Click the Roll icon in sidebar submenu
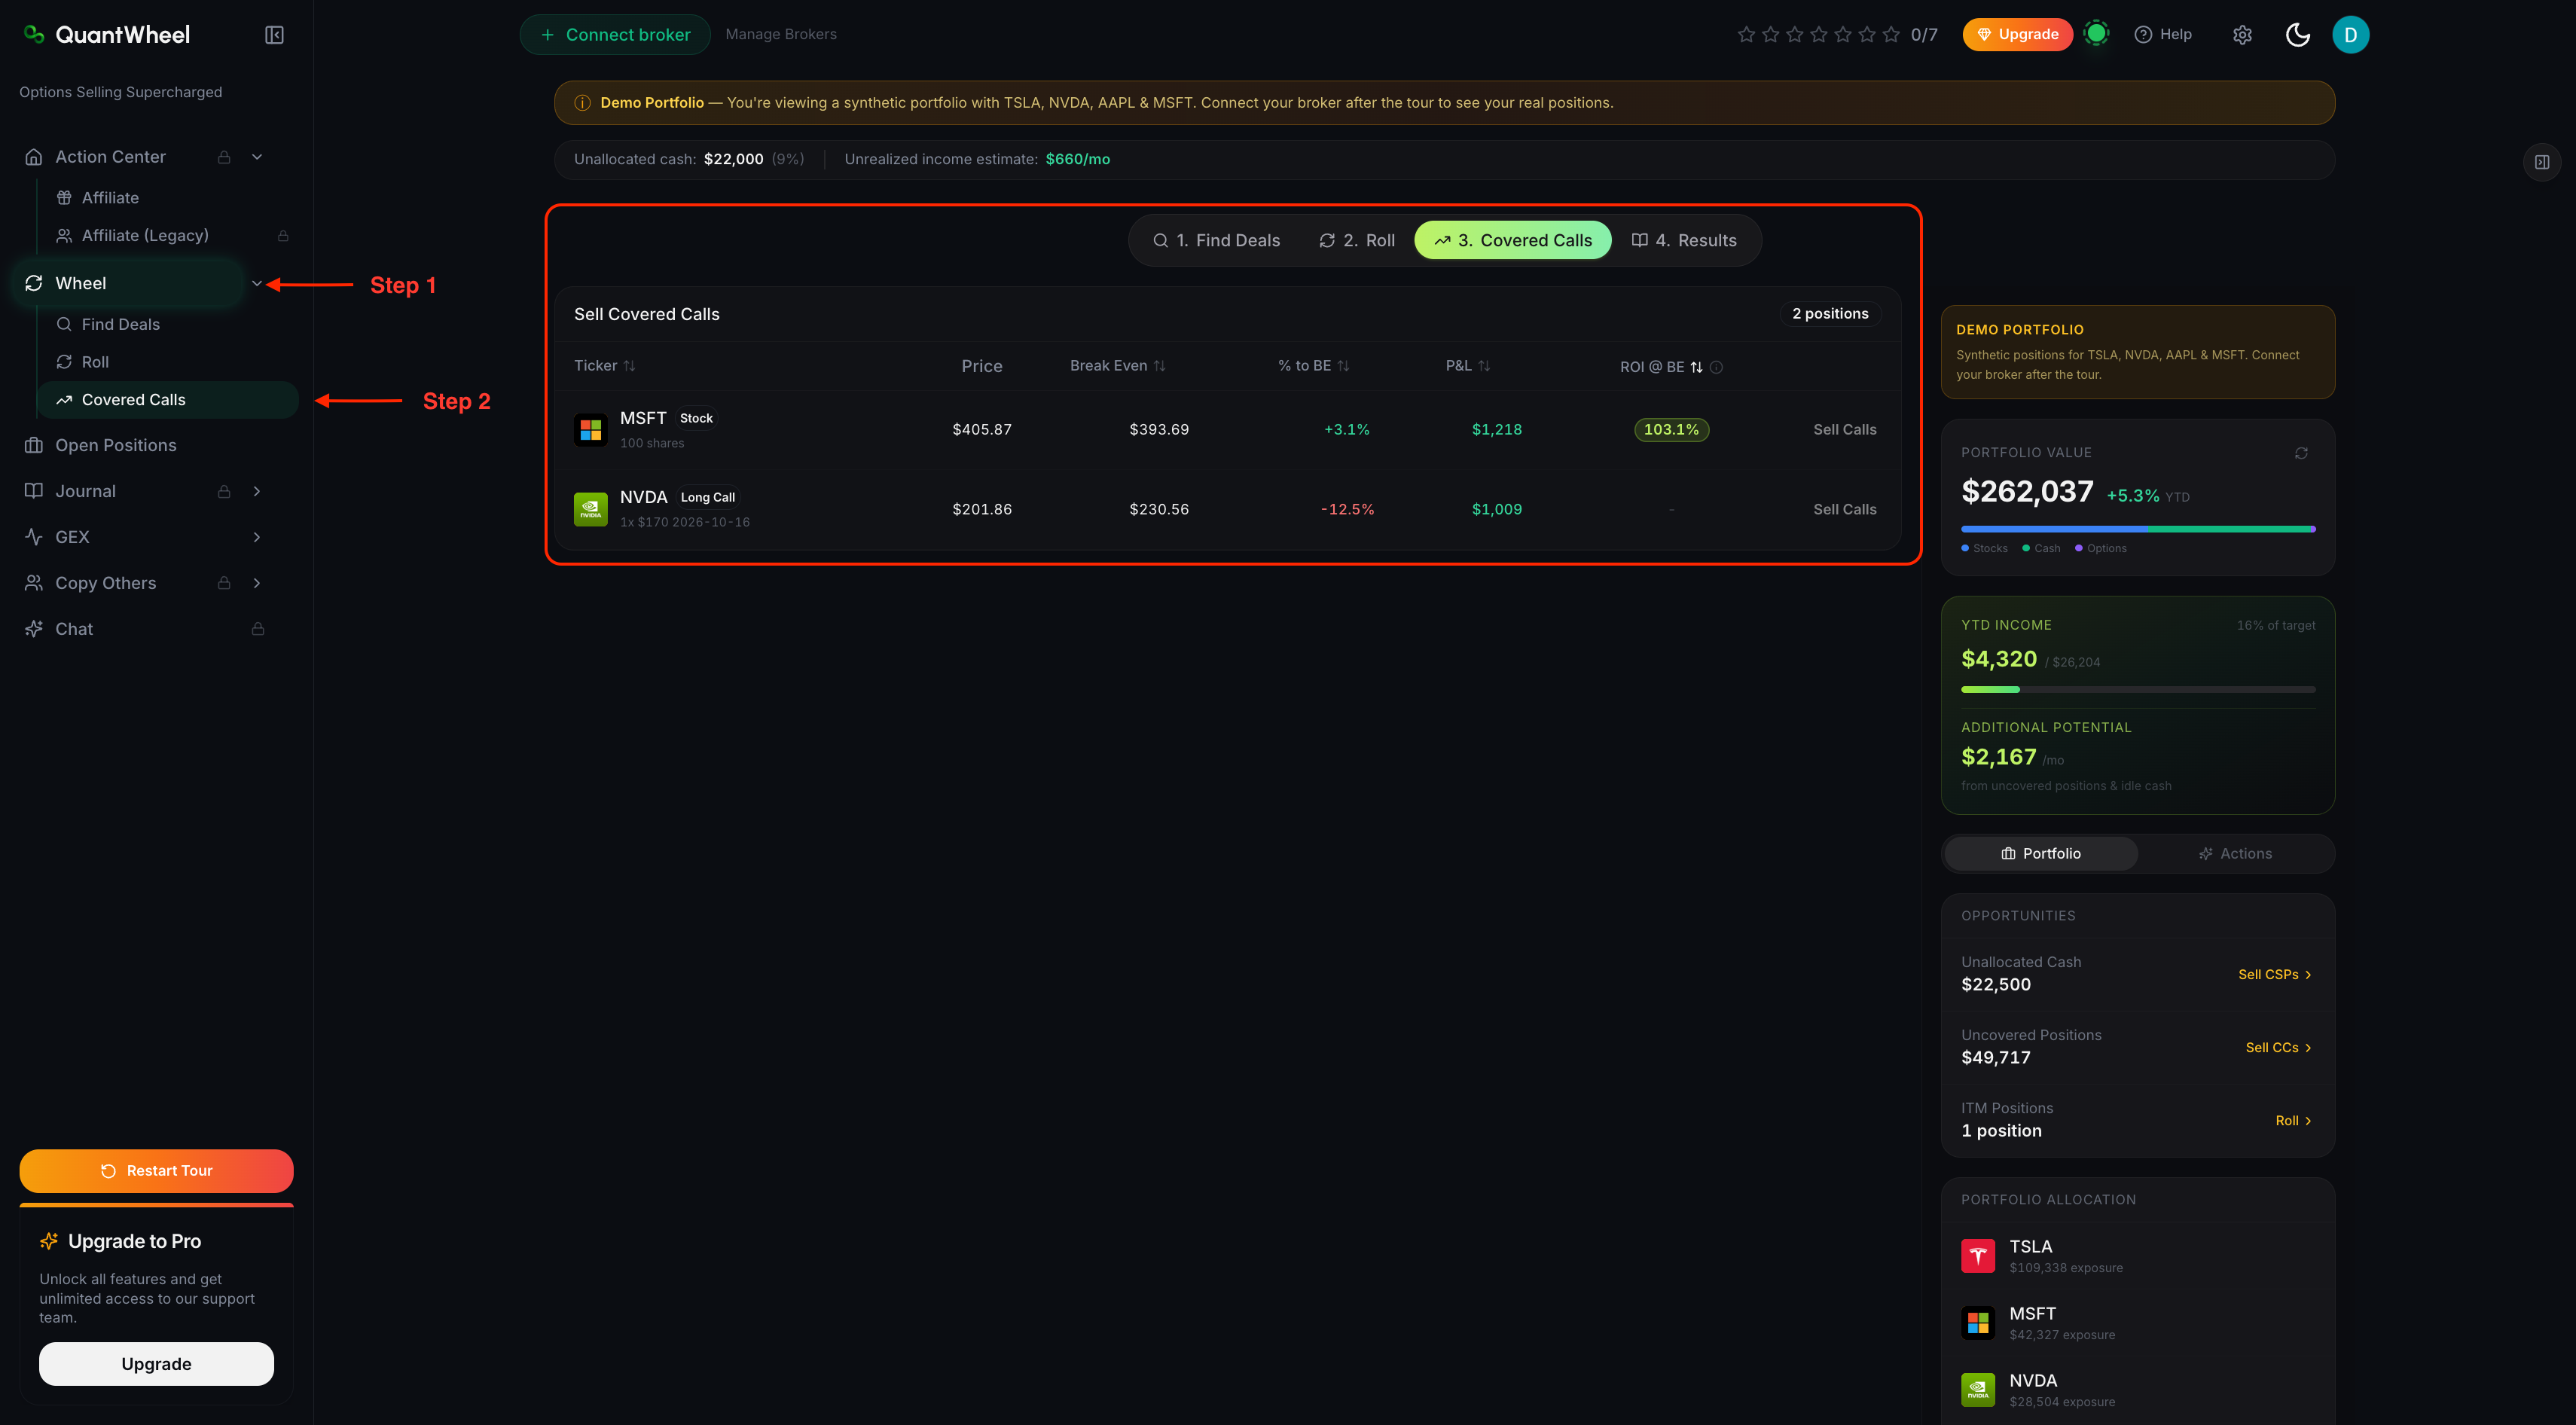 [64, 362]
